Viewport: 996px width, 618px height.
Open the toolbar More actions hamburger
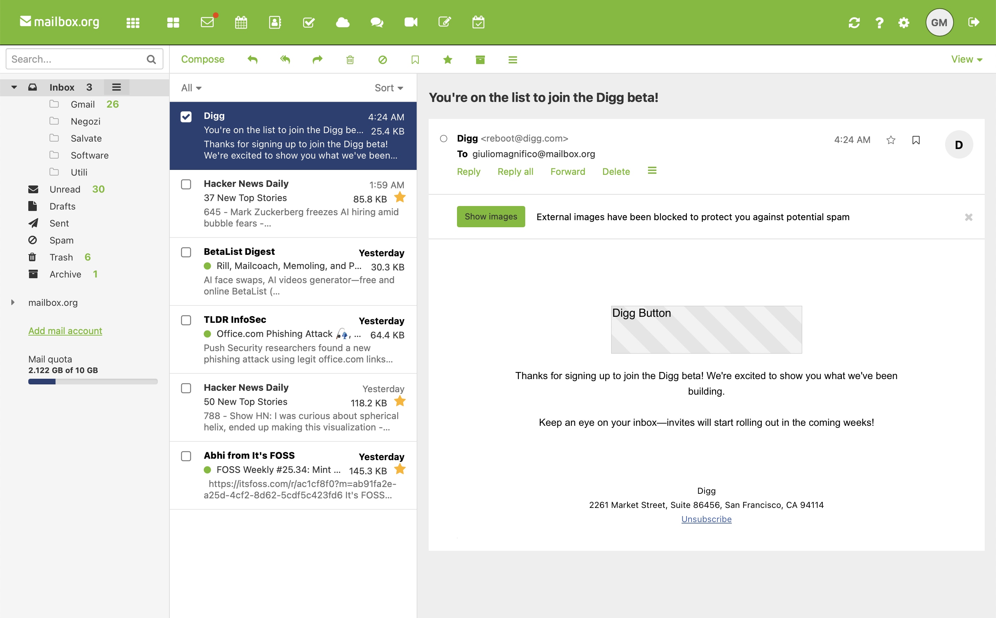[x=513, y=60]
